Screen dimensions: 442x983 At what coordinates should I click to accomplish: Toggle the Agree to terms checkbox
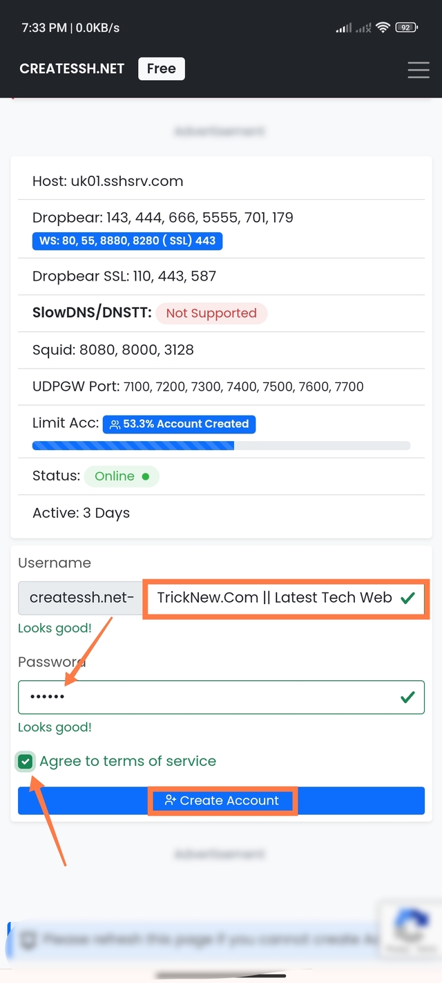[x=26, y=762]
